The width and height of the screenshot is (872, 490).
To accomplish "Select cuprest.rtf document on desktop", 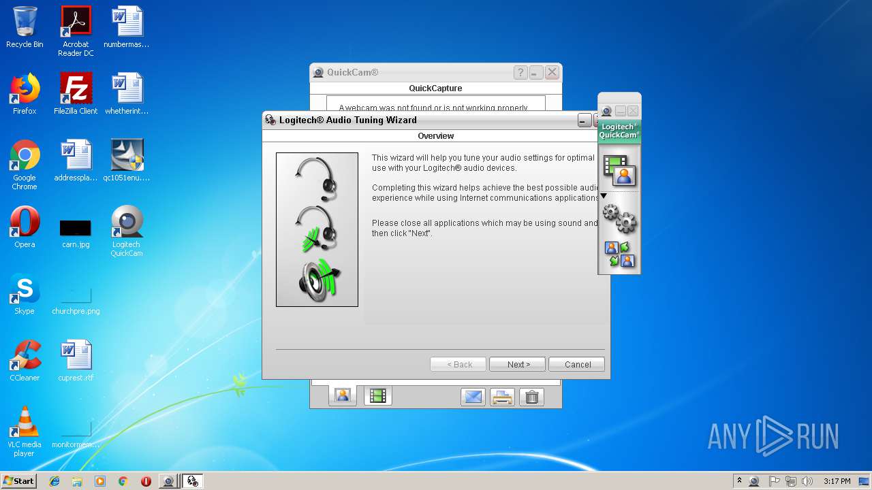I will tap(76, 361).
